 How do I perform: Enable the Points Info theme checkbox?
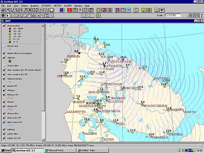pyautogui.click(x=4, y=46)
